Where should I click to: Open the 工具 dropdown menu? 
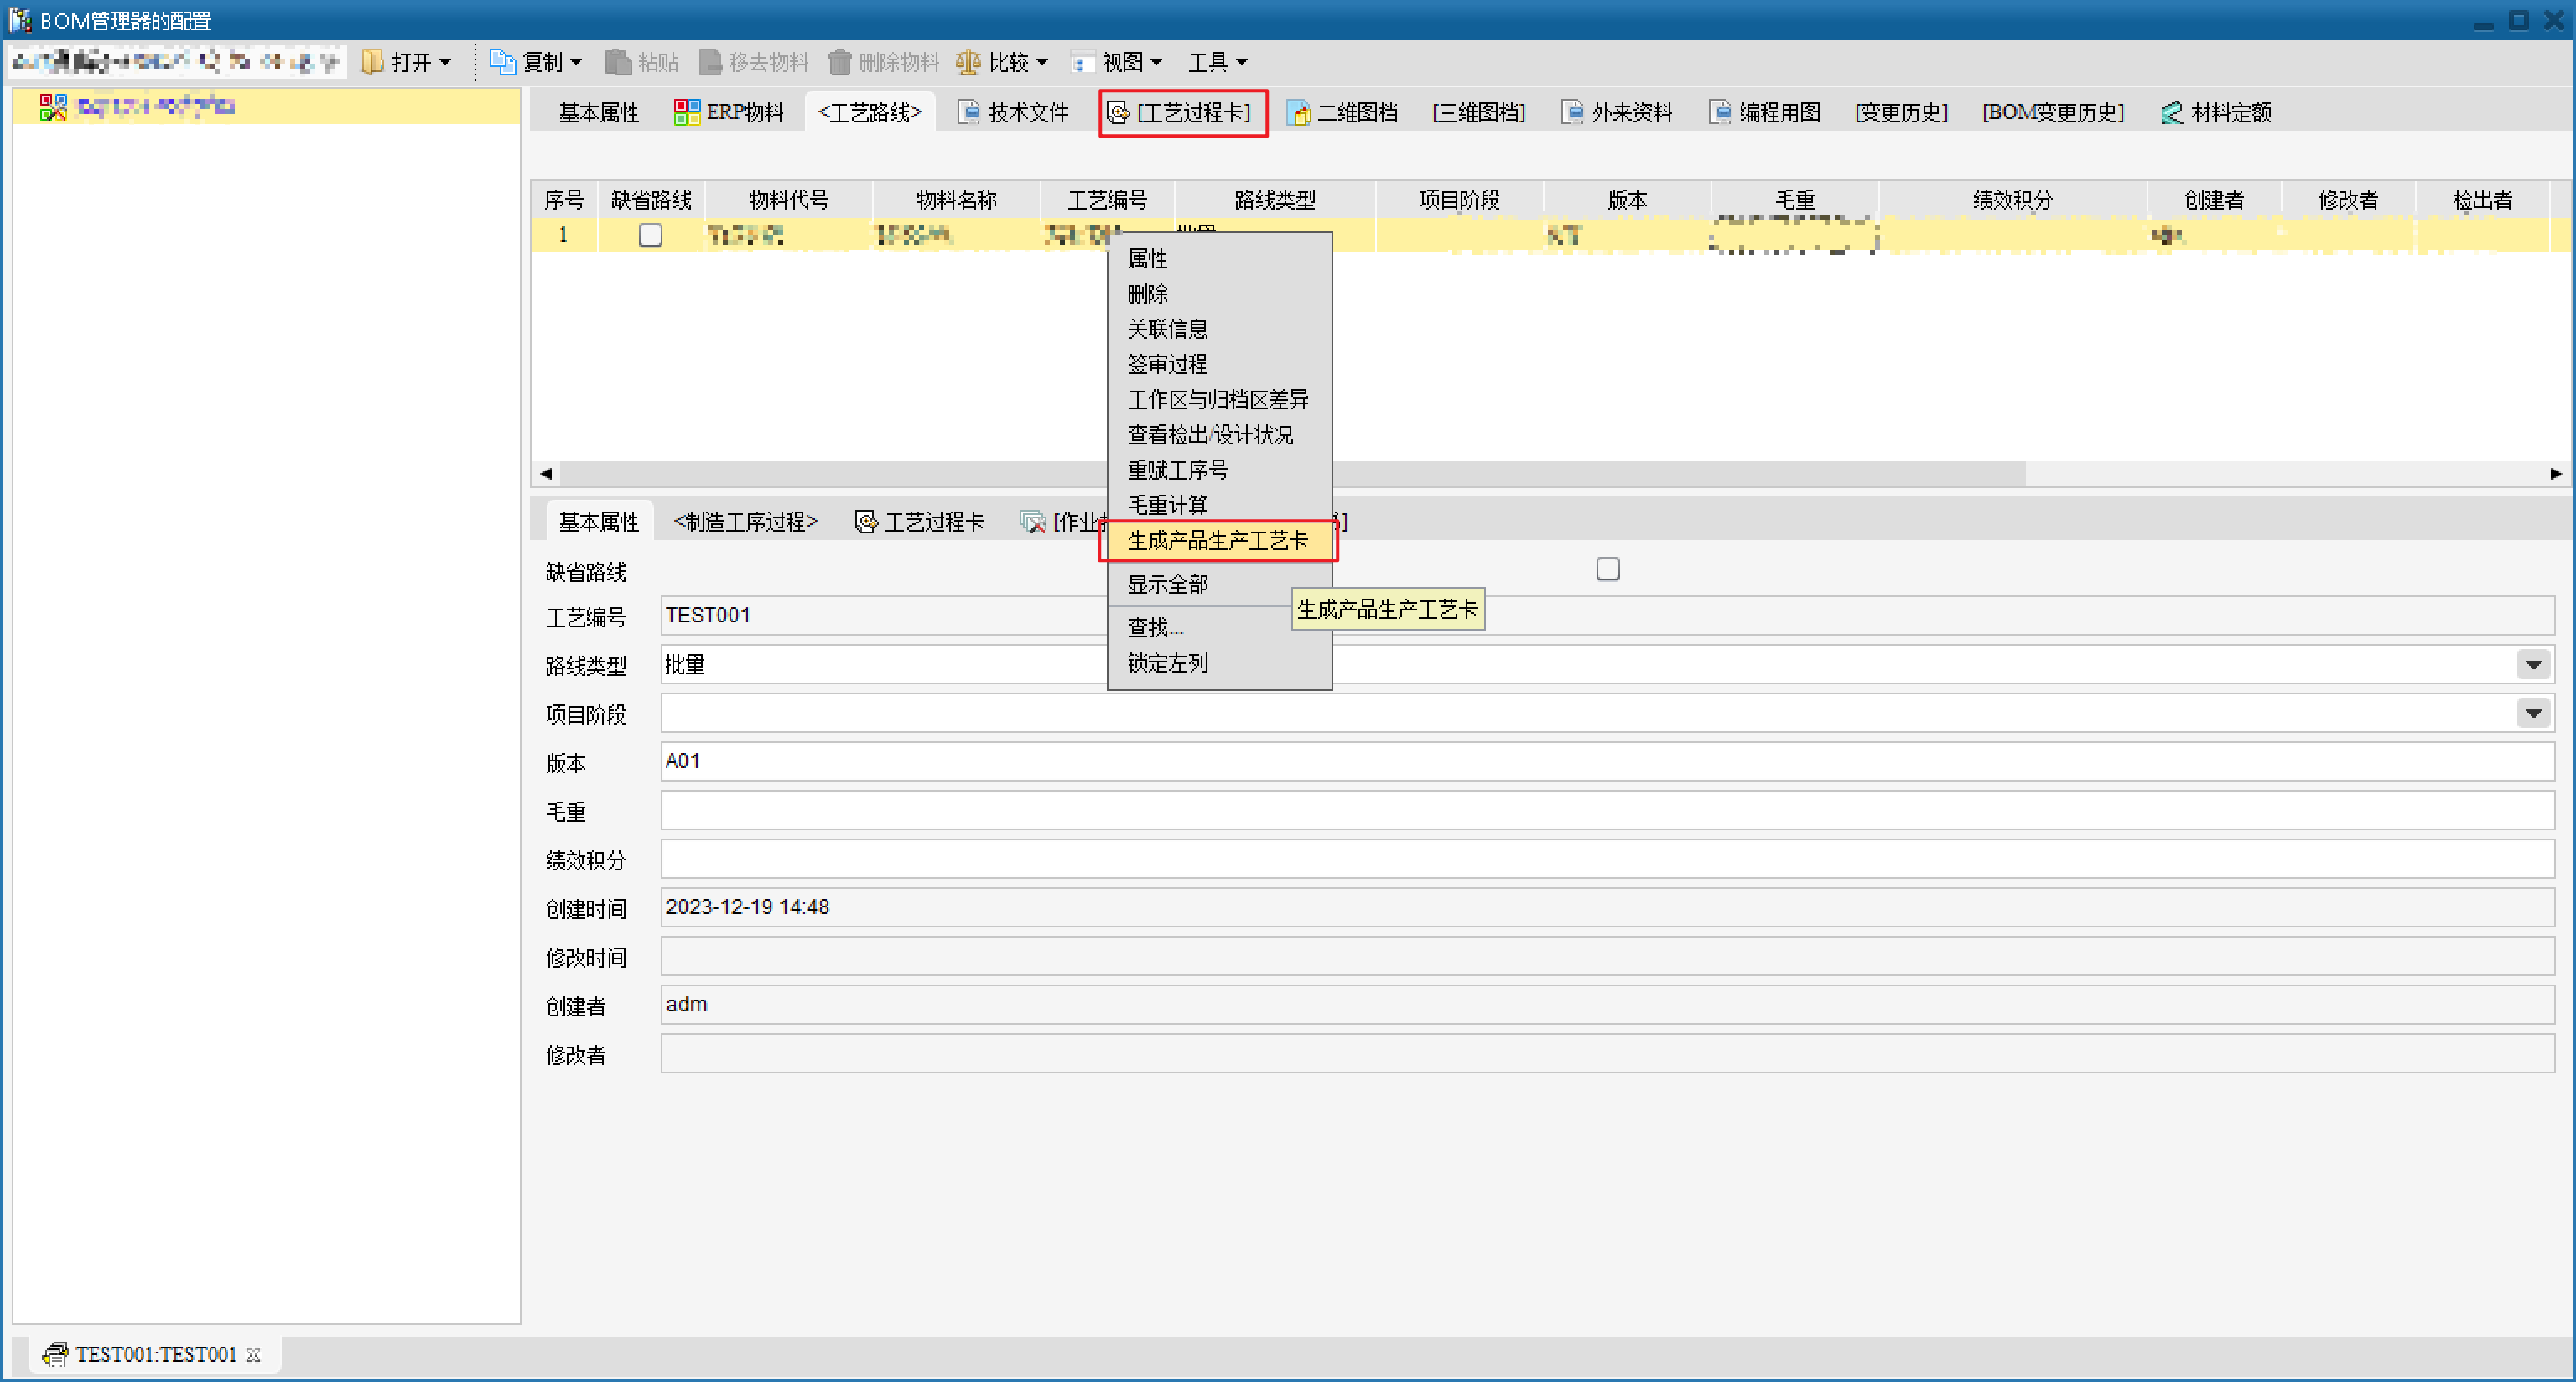pyautogui.click(x=1216, y=62)
